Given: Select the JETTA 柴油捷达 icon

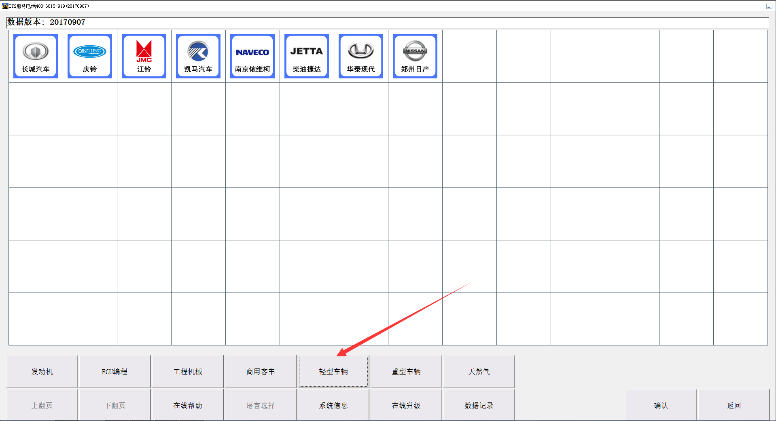Looking at the screenshot, I should pos(307,56).
